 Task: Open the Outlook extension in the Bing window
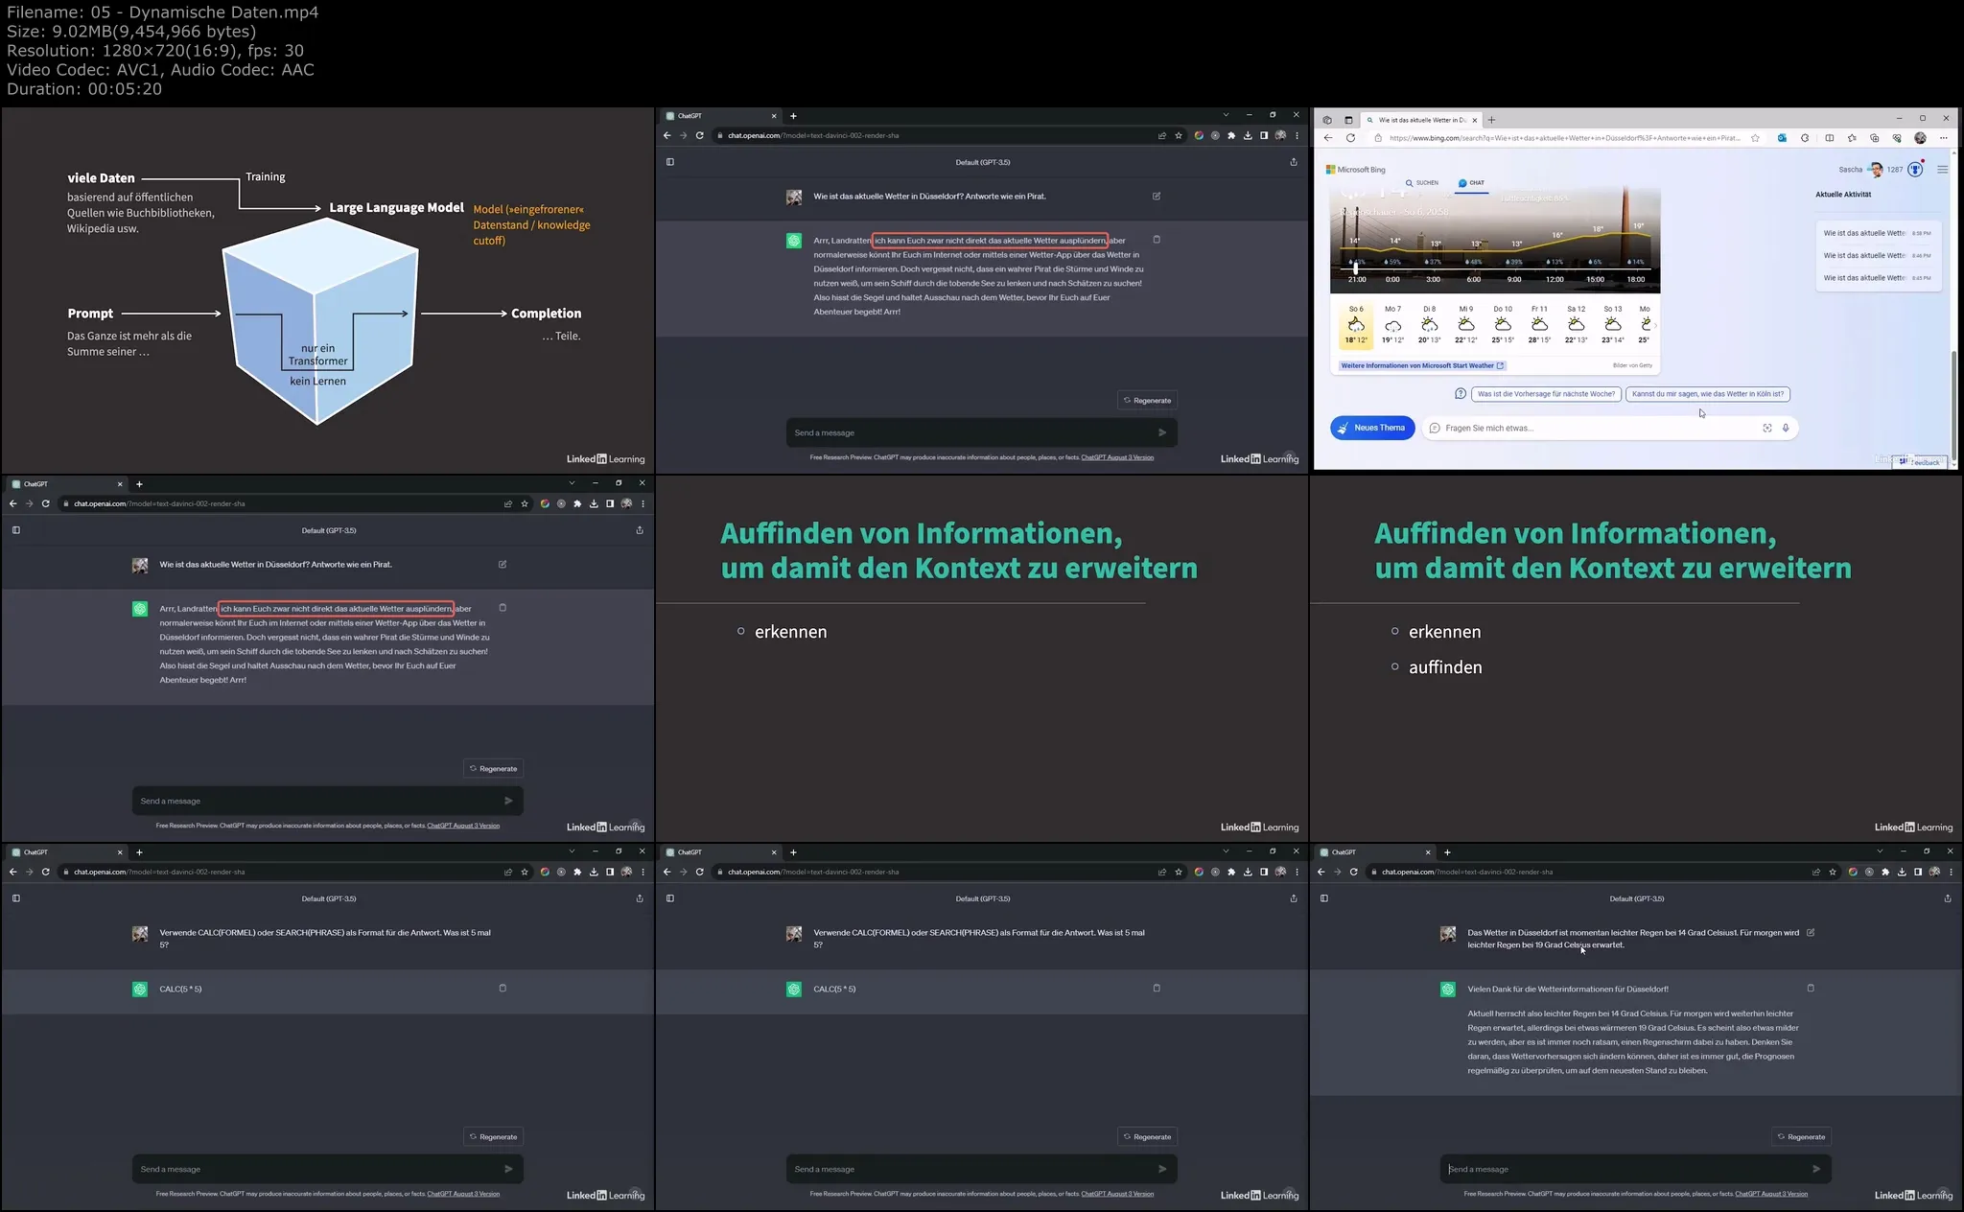coord(1782,138)
